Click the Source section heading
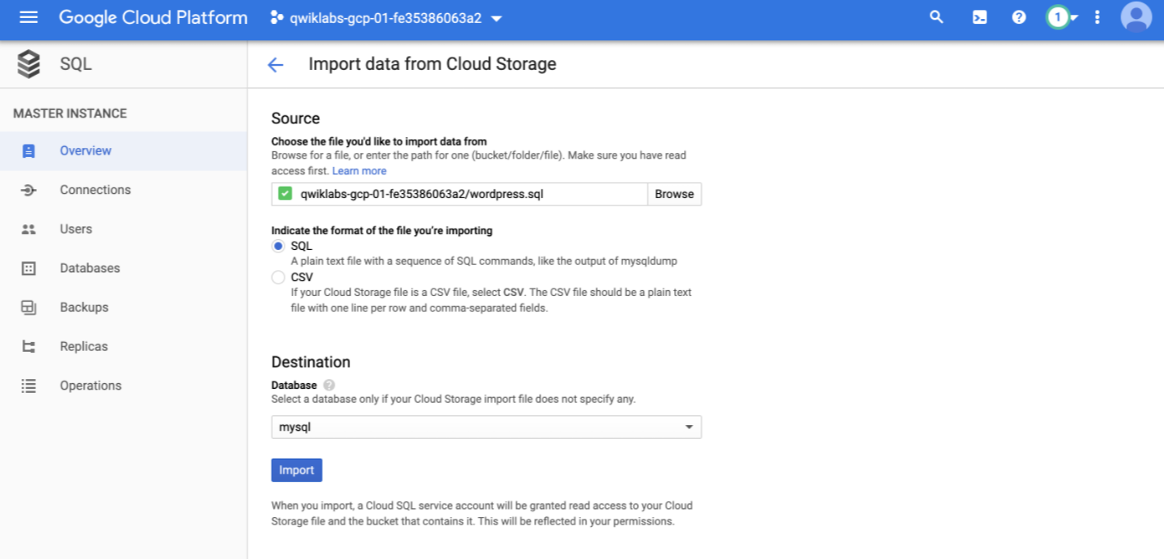Image resolution: width=1164 pixels, height=559 pixels. [x=295, y=118]
